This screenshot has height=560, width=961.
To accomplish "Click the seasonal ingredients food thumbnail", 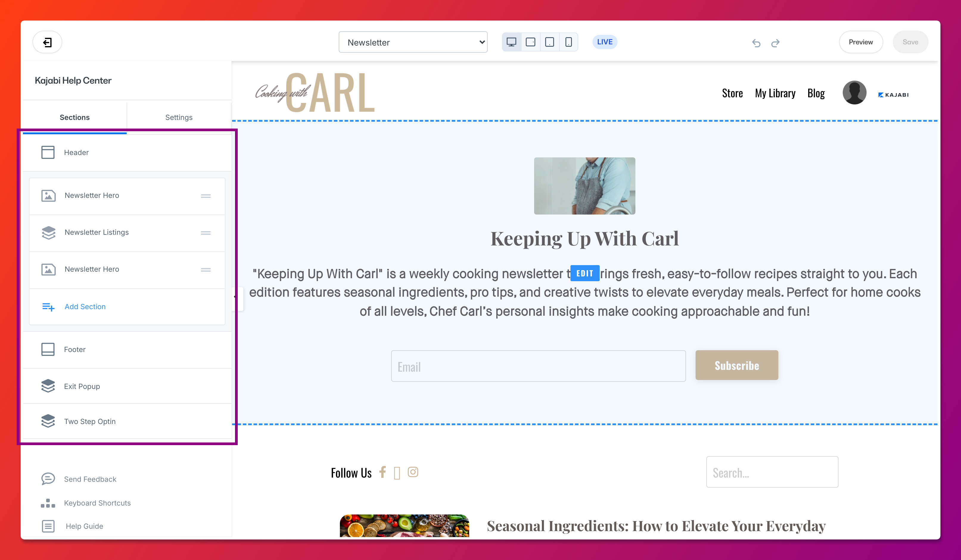I will [404, 526].
